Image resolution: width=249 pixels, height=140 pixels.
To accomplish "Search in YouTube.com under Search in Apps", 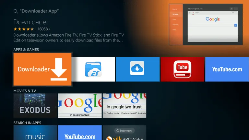I will [80, 133].
